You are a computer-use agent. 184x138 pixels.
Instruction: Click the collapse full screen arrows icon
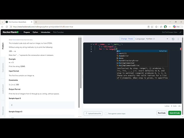(x=180, y=32)
